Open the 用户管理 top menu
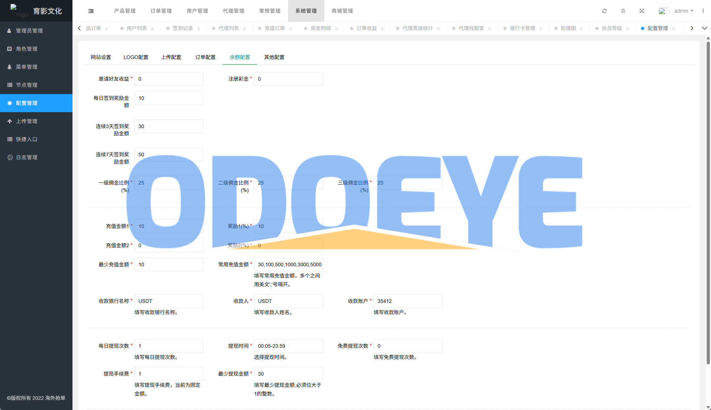The image size is (711, 410). coord(197,11)
